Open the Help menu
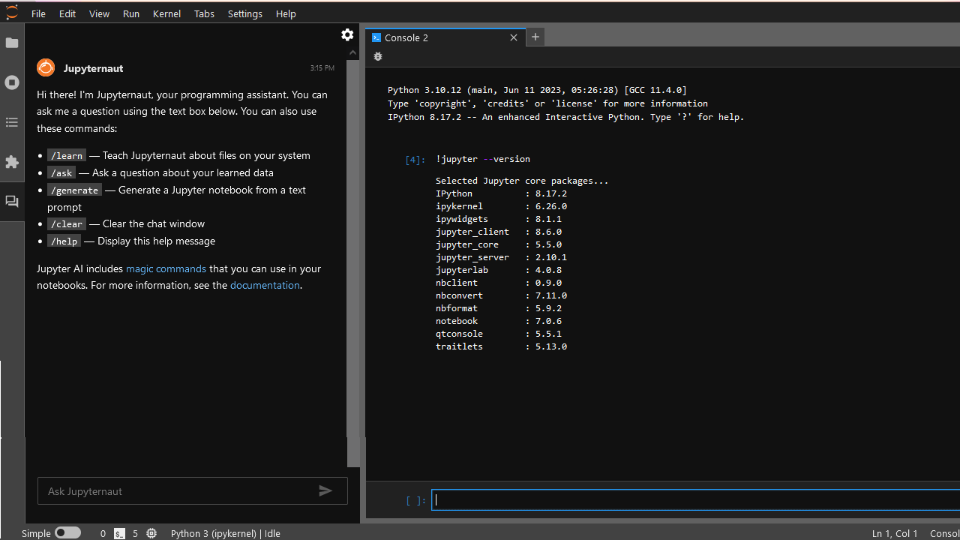960x540 pixels. point(286,13)
